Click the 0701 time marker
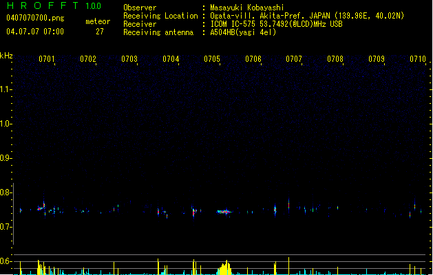Image resolution: width=433 pixels, height=275 pixels. click(x=47, y=59)
